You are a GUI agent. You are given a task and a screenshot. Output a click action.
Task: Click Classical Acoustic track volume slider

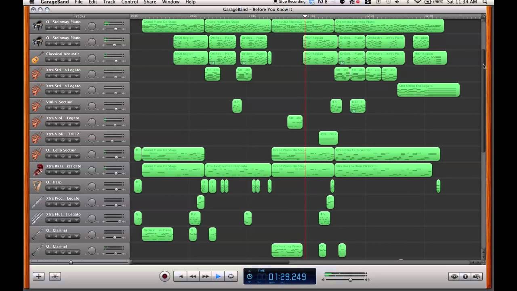click(x=116, y=61)
